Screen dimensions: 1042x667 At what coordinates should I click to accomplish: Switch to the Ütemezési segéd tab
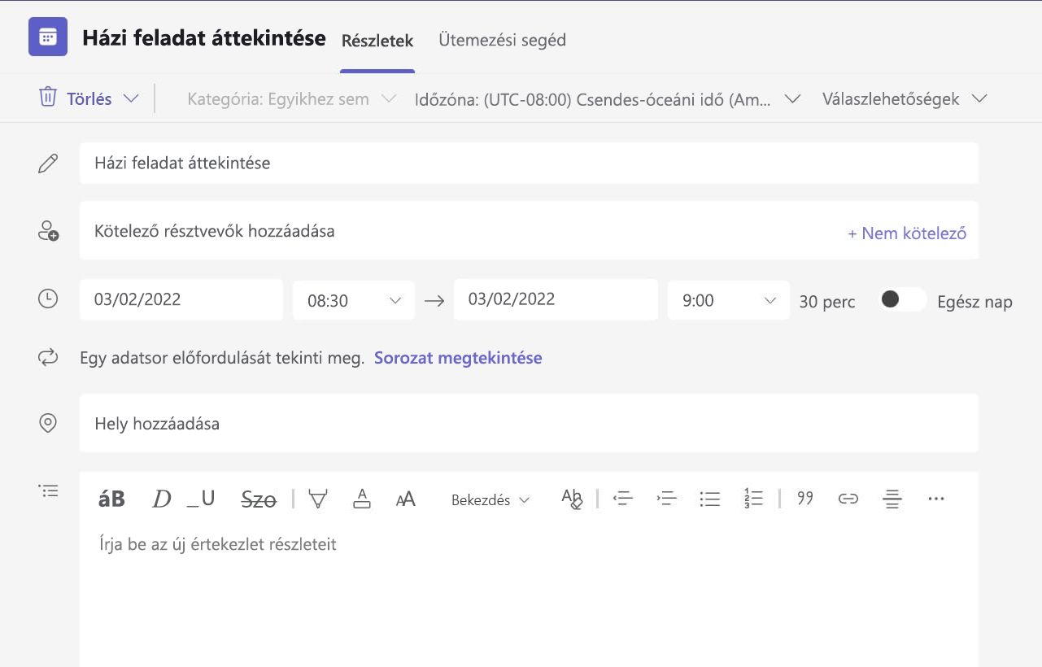502,40
